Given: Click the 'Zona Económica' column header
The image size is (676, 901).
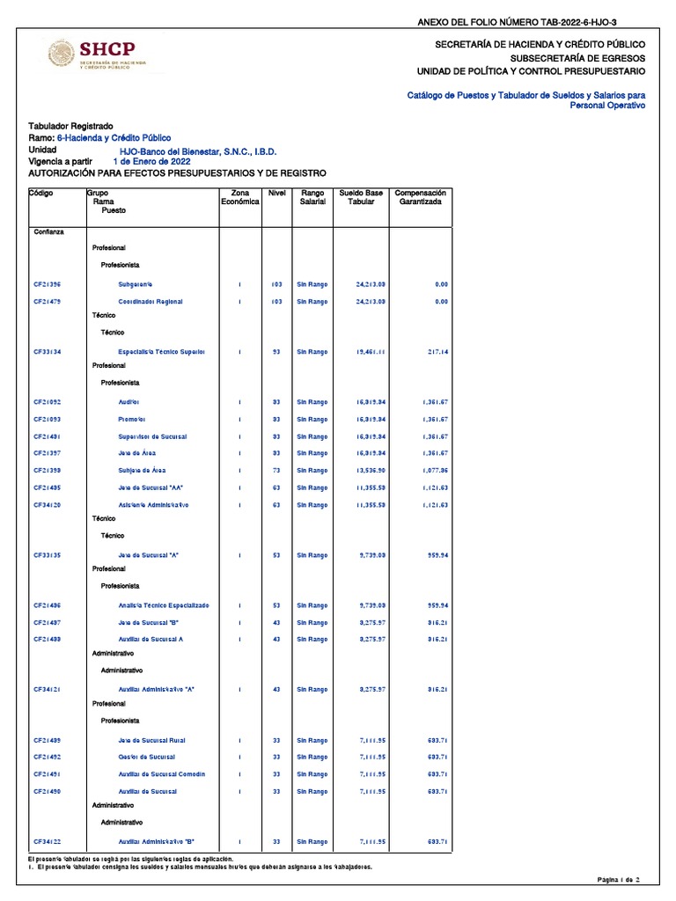Looking at the screenshot, I should 240,197.
